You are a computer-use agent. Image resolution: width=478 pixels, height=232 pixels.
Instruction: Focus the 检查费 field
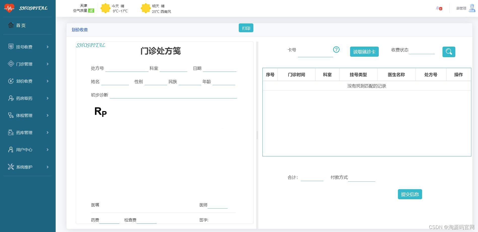(x=146, y=220)
